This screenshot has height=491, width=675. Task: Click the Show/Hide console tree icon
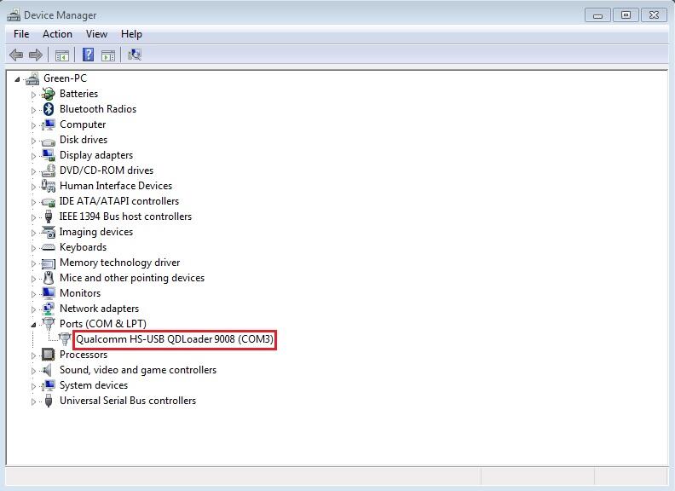pos(62,55)
